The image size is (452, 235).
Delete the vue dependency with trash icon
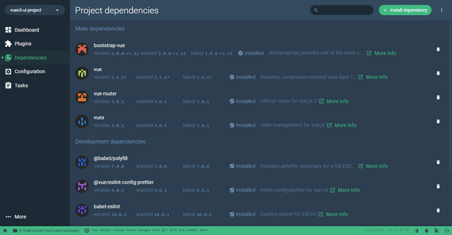pyautogui.click(x=438, y=73)
